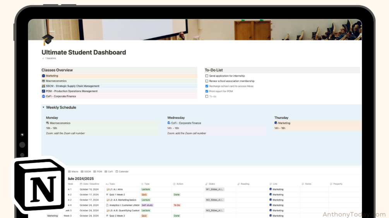This screenshot has height=218, width=389.
Task: Click the icon beside Quiz 1 Week 2
Action: coord(107,194)
